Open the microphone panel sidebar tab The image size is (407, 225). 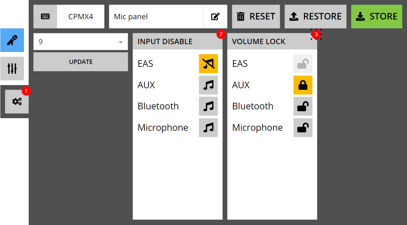tap(12, 40)
